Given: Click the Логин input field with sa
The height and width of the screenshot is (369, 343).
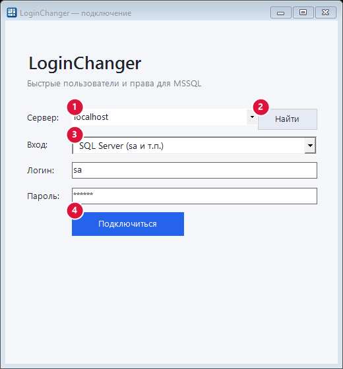Looking at the screenshot, I should [x=195, y=170].
